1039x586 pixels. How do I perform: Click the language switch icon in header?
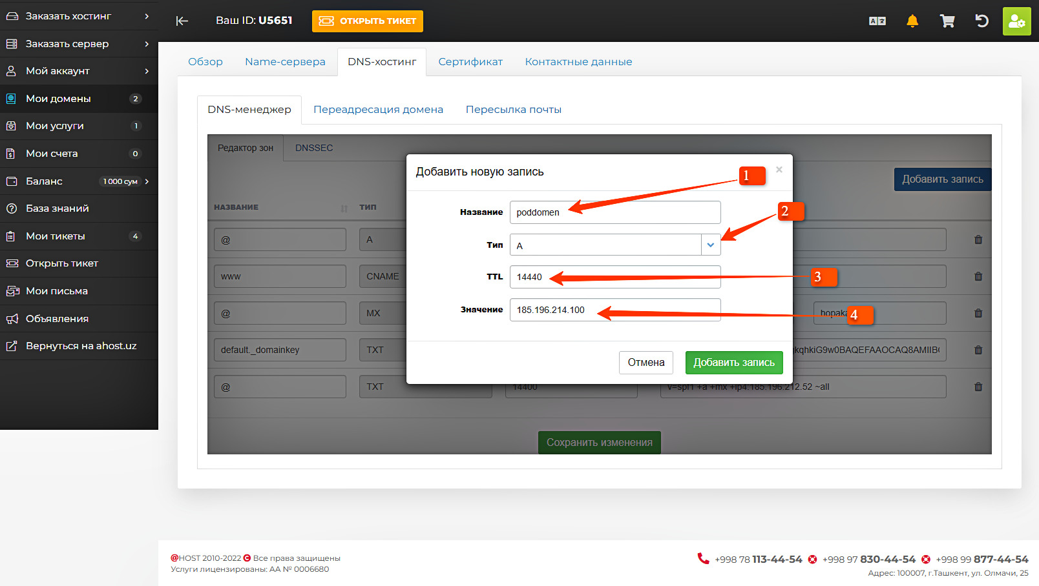click(877, 21)
